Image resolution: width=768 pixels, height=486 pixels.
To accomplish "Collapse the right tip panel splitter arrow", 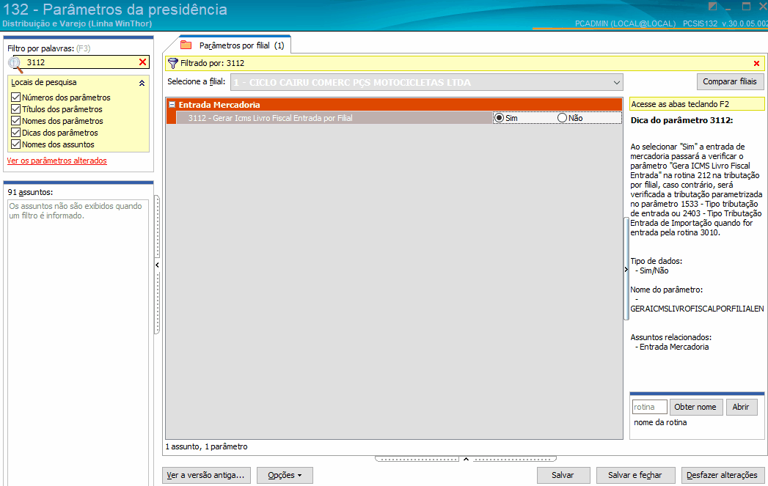I will pos(626,269).
